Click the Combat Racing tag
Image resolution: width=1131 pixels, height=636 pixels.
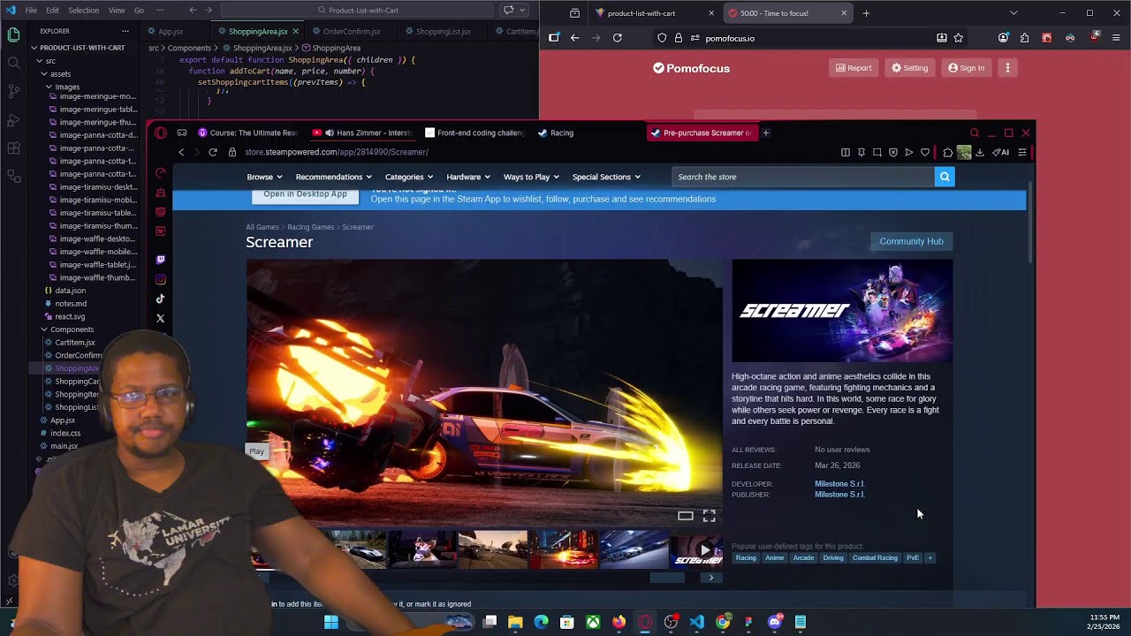[x=875, y=558]
